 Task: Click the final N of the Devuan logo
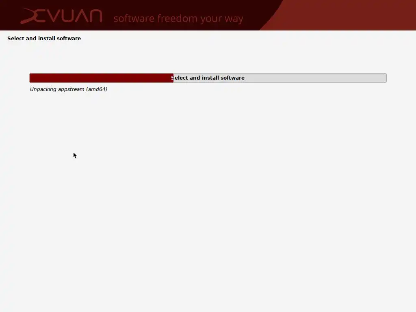coord(95,16)
